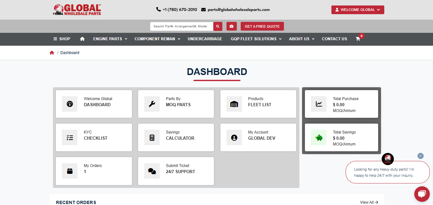Click the My Orders briefcase icon

(70, 171)
